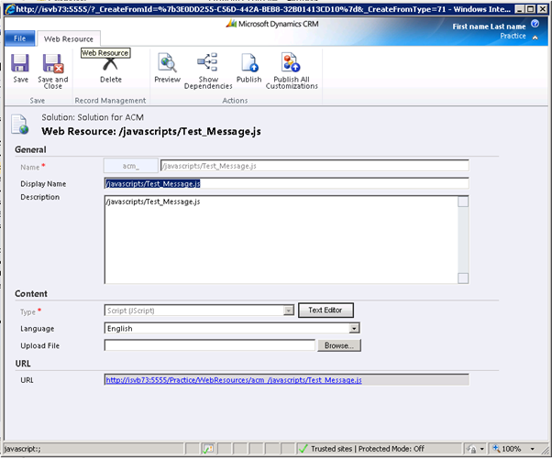Click Publish All Customizations
This screenshot has height=458, width=552.
(x=292, y=71)
